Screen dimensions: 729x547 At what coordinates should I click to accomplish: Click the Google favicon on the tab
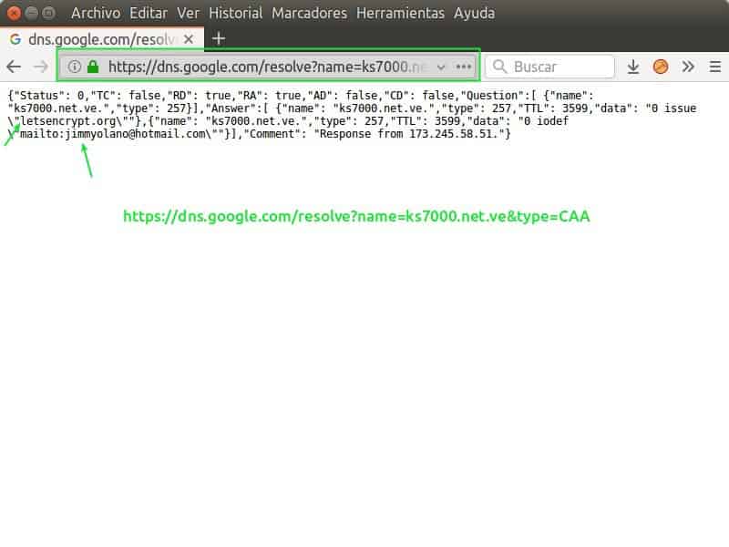tap(15, 39)
